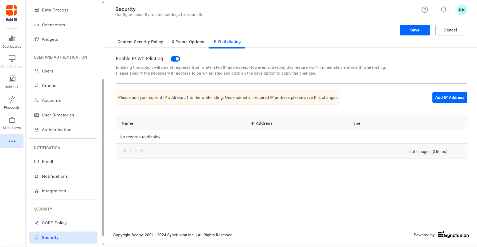
Task: Disable the Enable IP Whitelisting toggle
Action: pos(175,59)
